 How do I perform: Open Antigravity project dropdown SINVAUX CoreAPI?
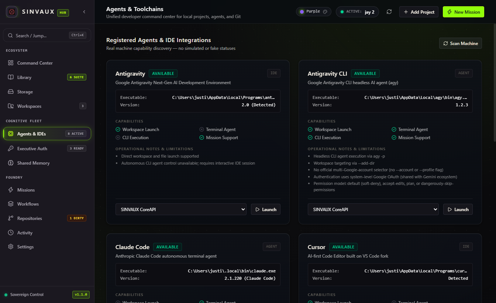coord(181,209)
